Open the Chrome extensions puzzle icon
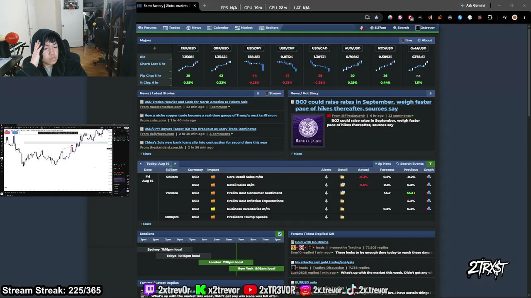The width and height of the screenshot is (531, 298). (x=490, y=17)
